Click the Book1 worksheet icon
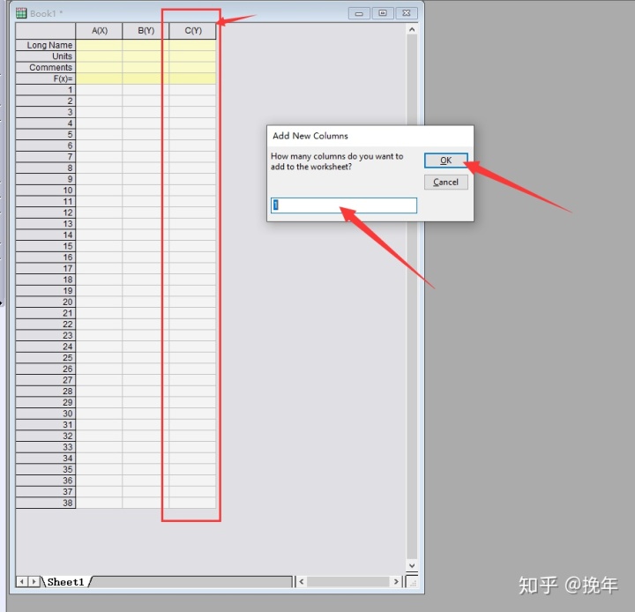This screenshot has width=635, height=612. coord(20,13)
